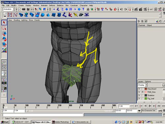
Task: Click the Hair_Beard layer brown color swatch
Action: coord(146,89)
